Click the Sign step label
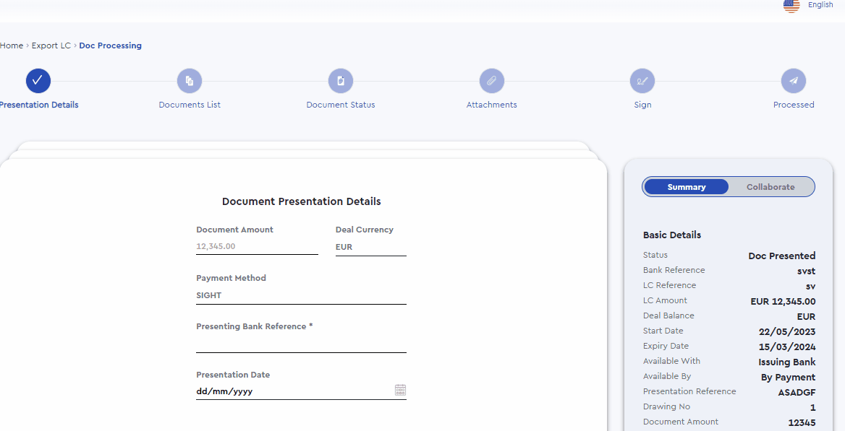The height and width of the screenshot is (431, 845). pyautogui.click(x=642, y=105)
